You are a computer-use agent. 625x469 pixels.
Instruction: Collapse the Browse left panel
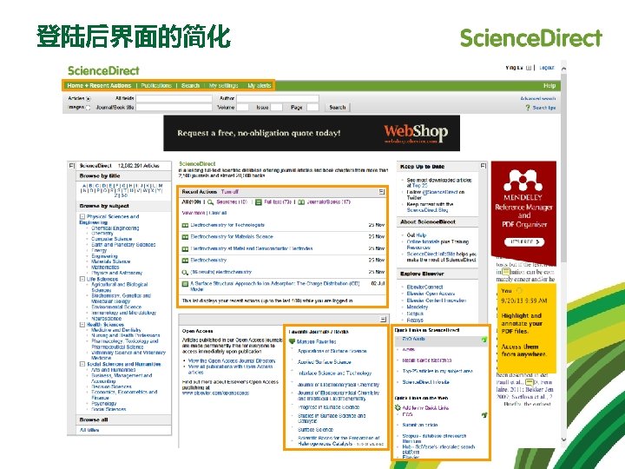click(71, 165)
